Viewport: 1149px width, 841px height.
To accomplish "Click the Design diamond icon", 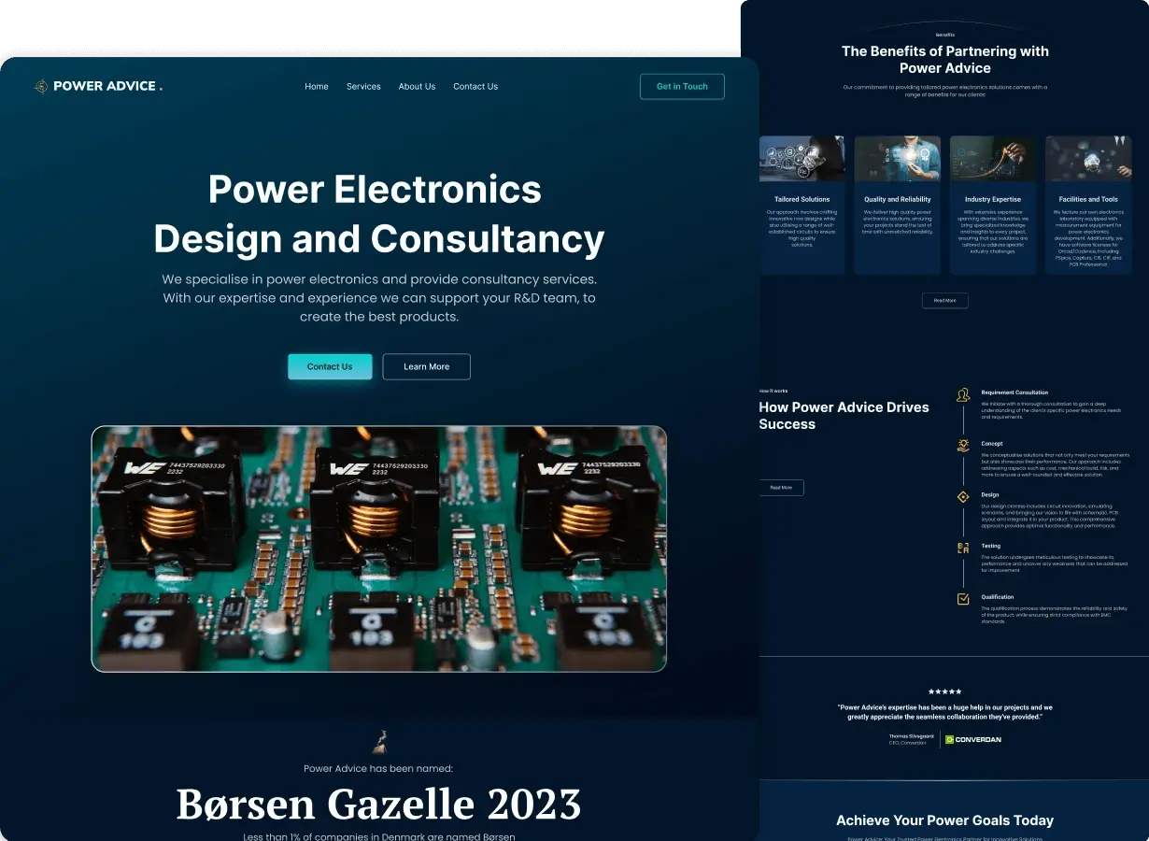I will [963, 496].
